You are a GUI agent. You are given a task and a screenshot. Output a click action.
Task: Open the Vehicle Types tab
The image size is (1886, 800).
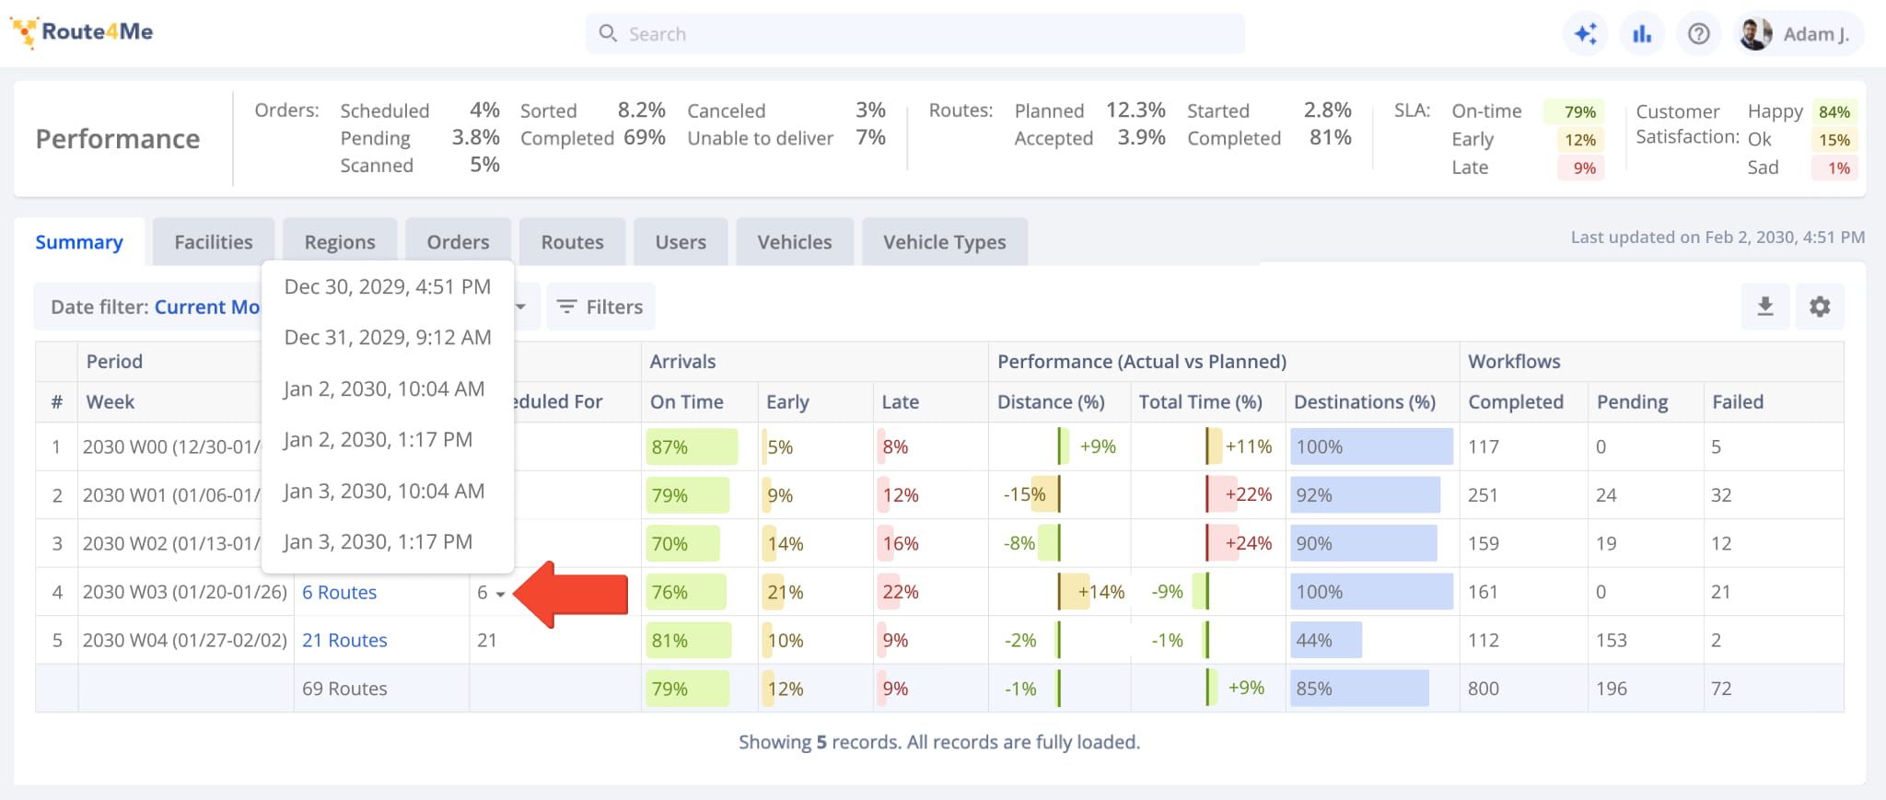coord(945,242)
